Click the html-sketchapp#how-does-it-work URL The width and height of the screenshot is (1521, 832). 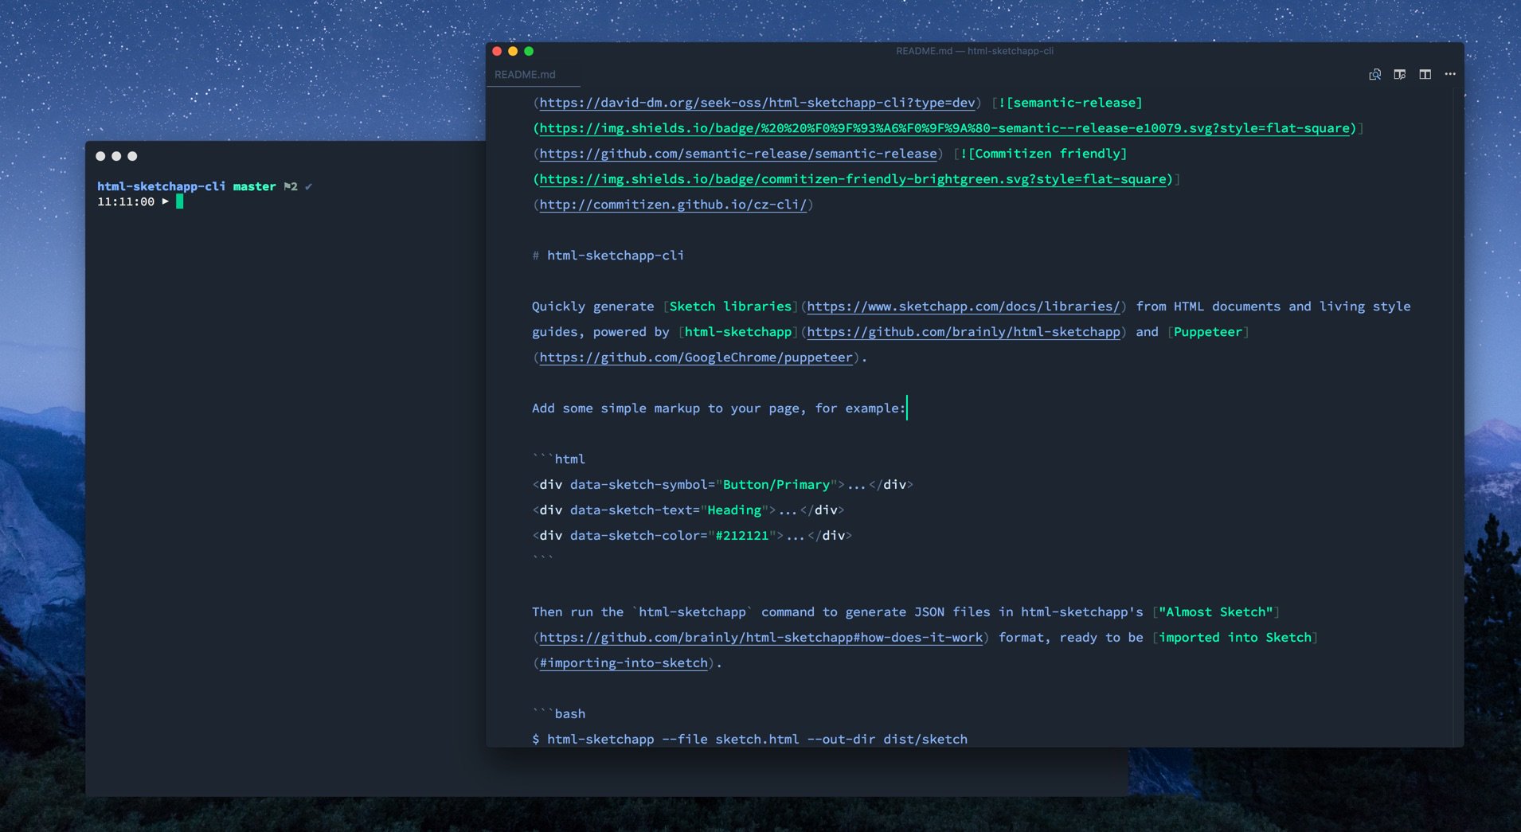click(x=761, y=638)
